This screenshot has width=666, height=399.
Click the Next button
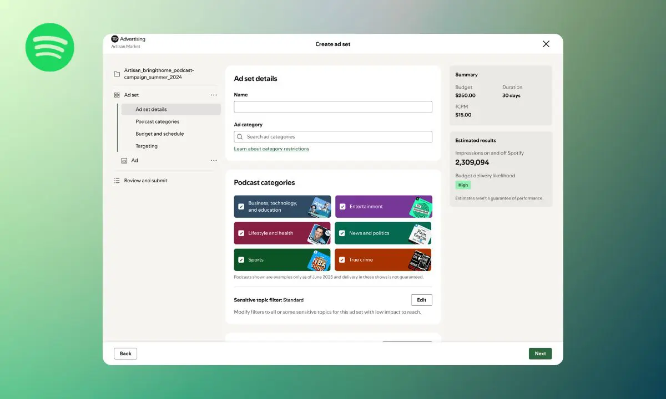pyautogui.click(x=540, y=354)
